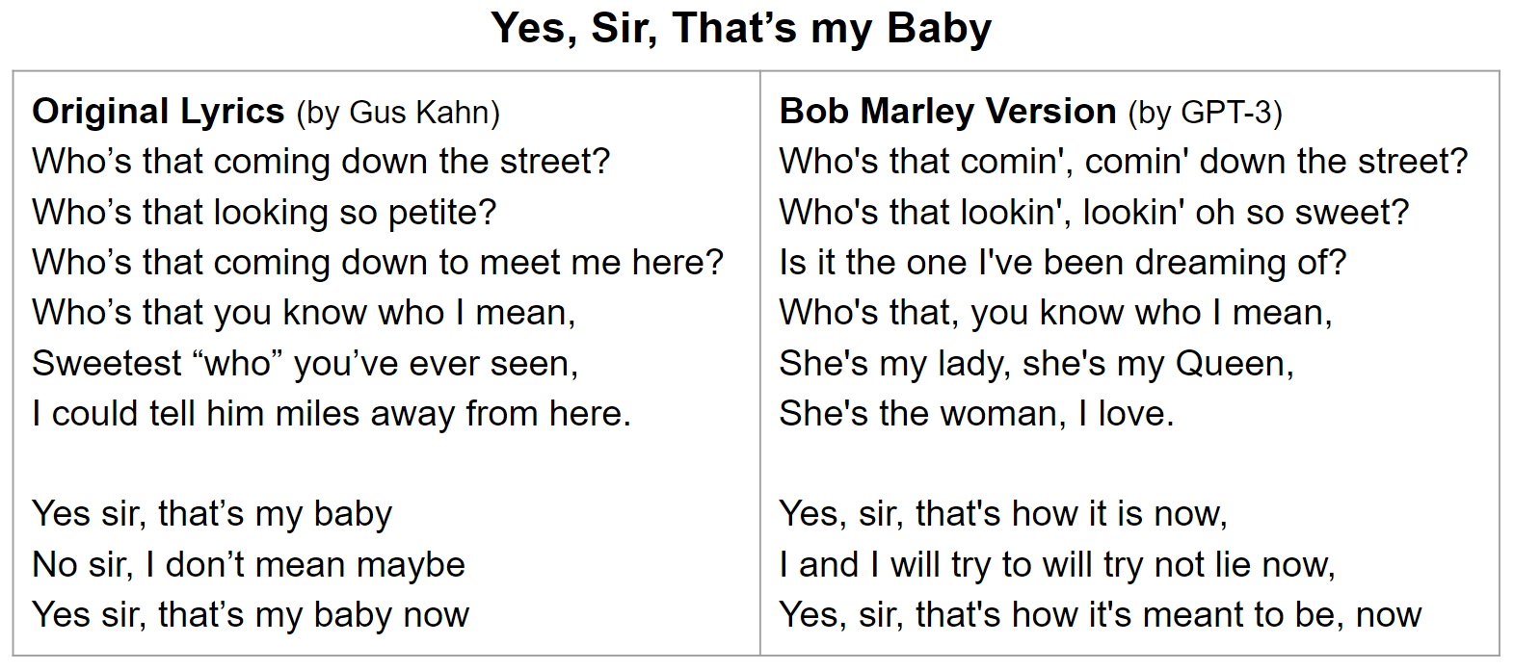Click the line "She's my lady, she's my Queen,"
The height and width of the screenshot is (670, 1514).
[x=1036, y=364]
